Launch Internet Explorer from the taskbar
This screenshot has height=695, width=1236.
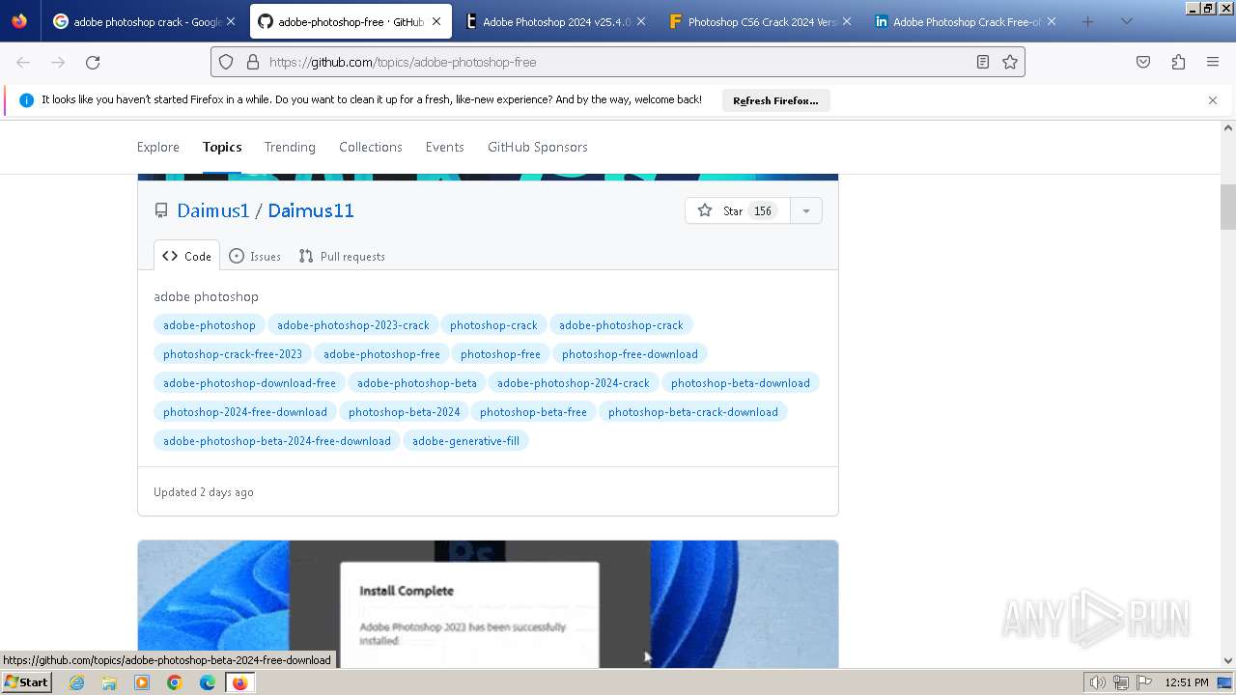[76, 682]
